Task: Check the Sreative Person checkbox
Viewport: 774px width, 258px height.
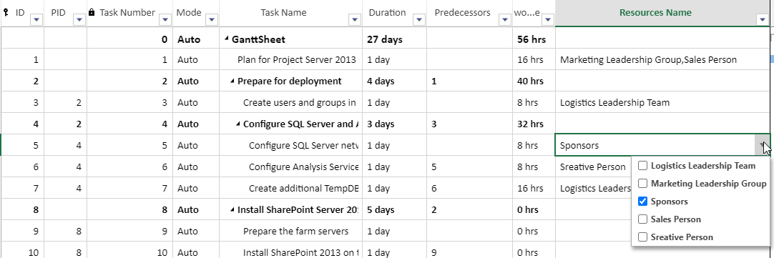Action: point(642,237)
